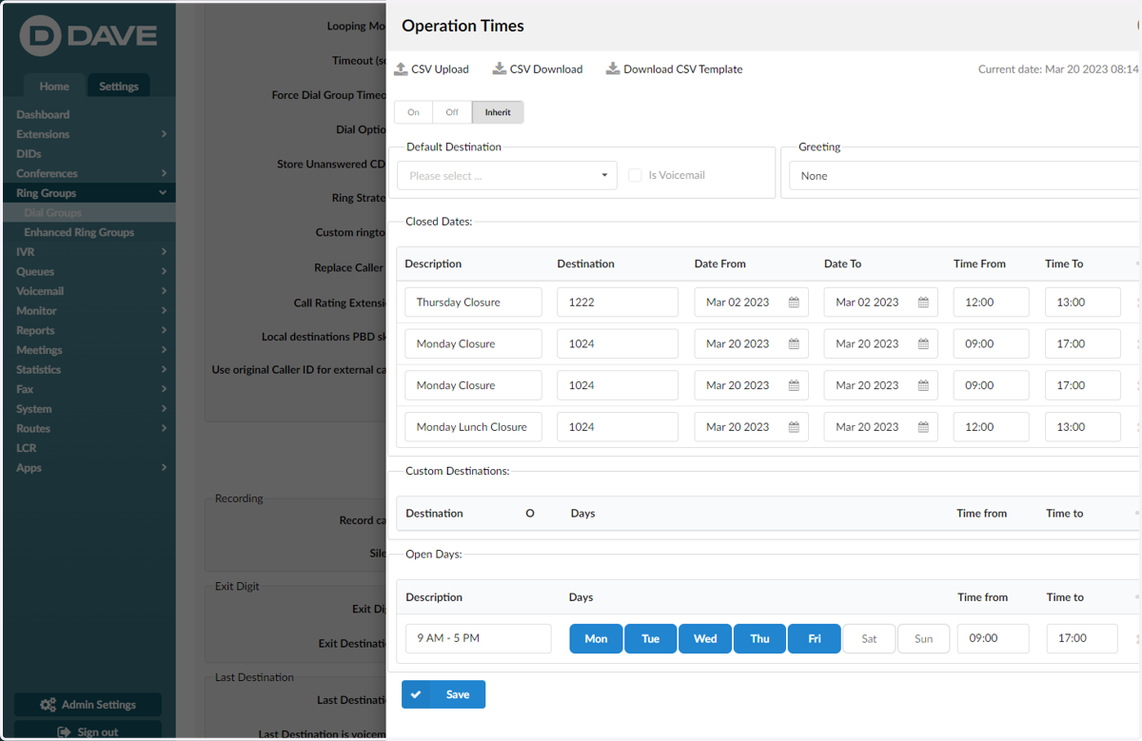The height and width of the screenshot is (741, 1142).
Task: Select the Inherit mode option
Action: coord(498,112)
